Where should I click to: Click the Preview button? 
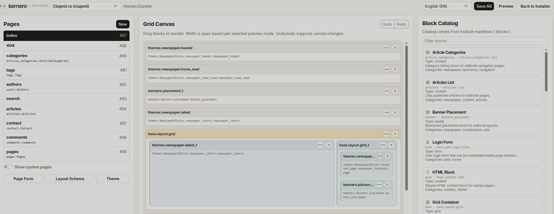506,6
